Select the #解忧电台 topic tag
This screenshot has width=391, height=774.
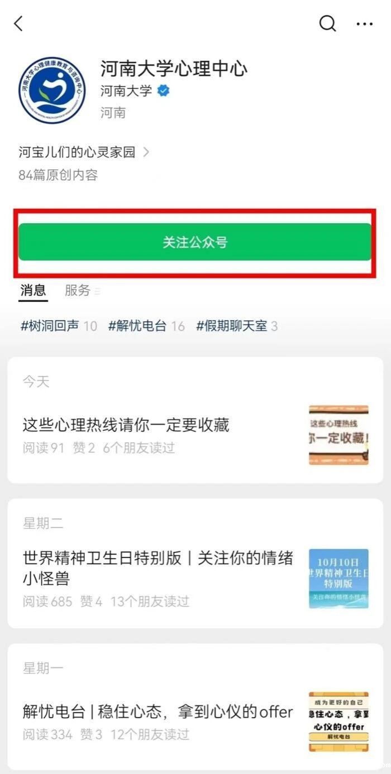137,326
